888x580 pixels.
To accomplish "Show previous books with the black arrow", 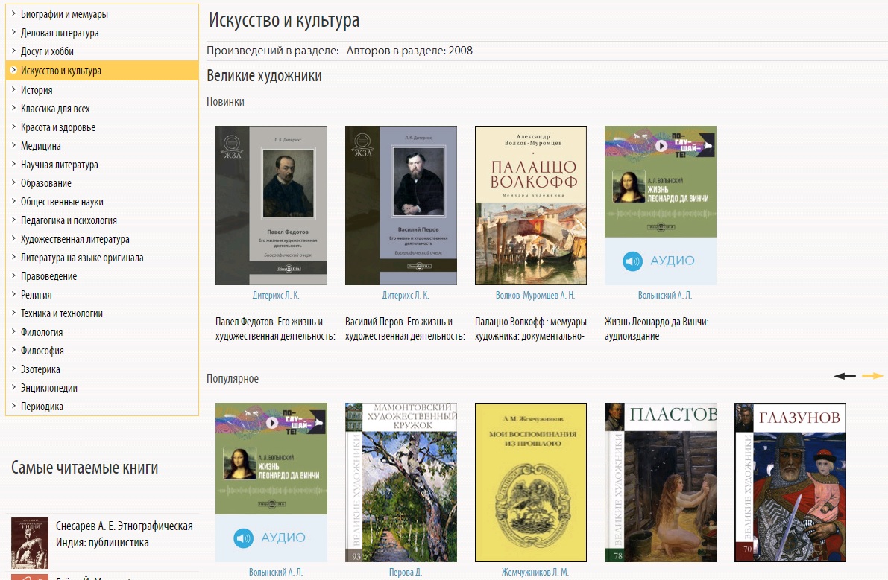I will (x=845, y=376).
